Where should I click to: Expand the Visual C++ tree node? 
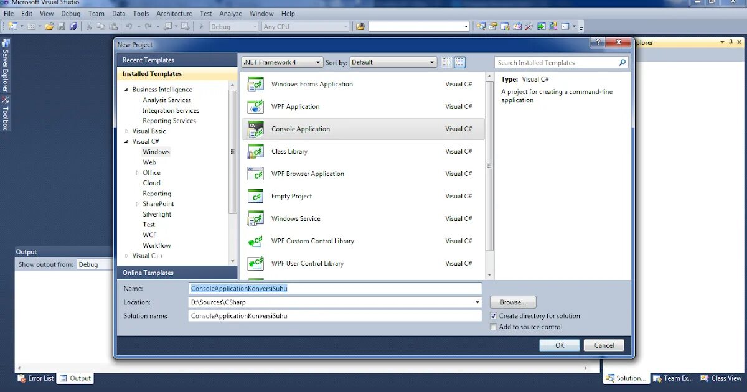[x=126, y=256]
